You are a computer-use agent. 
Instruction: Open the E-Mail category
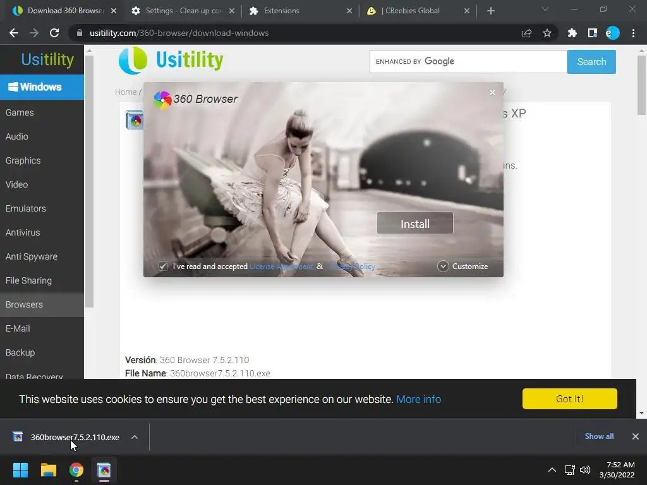[x=42, y=328]
